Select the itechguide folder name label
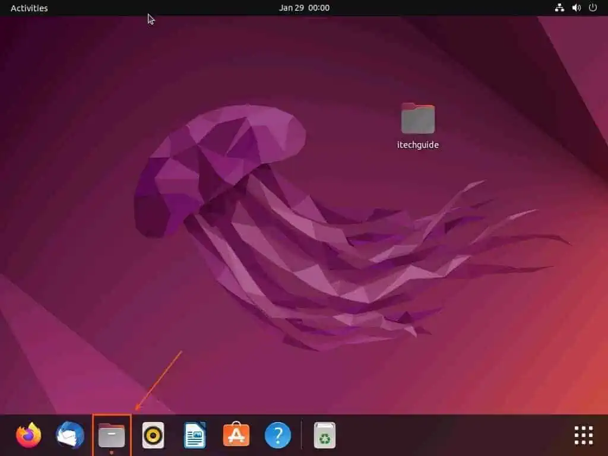 coord(417,144)
